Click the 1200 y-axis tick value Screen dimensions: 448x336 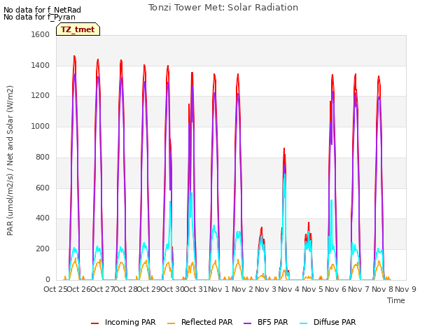pyautogui.click(x=41, y=96)
